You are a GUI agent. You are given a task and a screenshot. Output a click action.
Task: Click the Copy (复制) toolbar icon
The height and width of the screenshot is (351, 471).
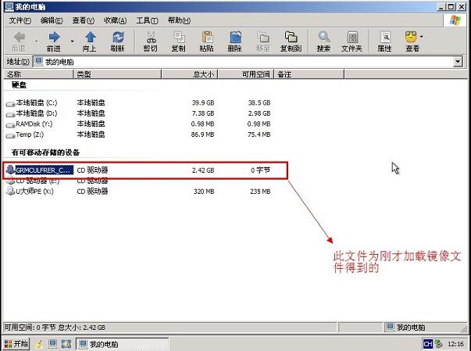click(x=178, y=41)
